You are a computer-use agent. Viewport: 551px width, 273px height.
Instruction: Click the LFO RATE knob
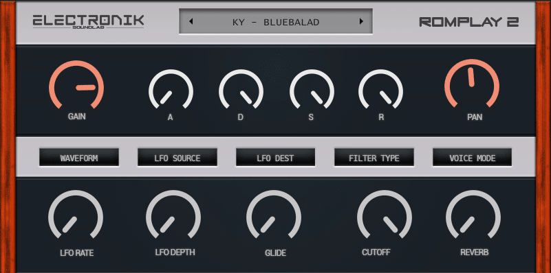(x=76, y=215)
